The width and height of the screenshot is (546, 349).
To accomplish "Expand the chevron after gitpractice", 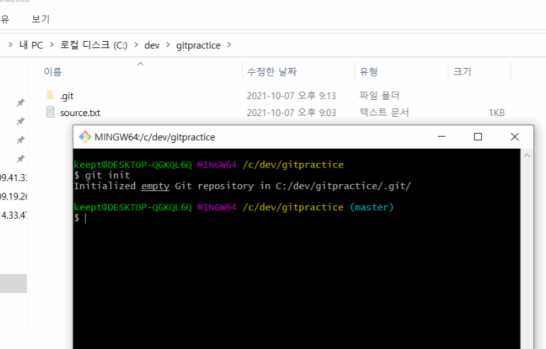I will 229,45.
